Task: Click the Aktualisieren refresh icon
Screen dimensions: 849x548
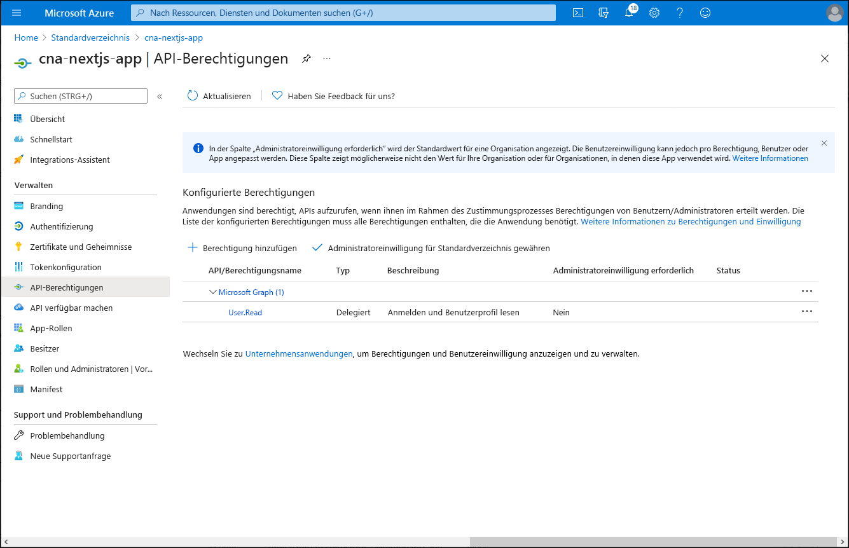Action: pyautogui.click(x=193, y=96)
